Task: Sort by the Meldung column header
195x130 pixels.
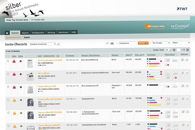Action: 115,55
